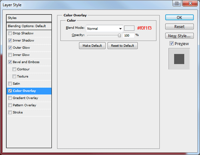
Task: Select the Satin effect label
Action: pos(16,83)
